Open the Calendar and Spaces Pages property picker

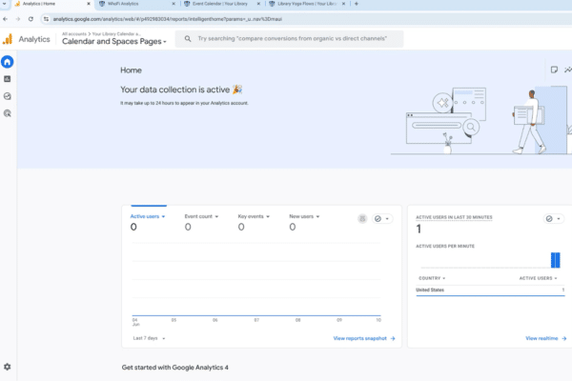114,41
